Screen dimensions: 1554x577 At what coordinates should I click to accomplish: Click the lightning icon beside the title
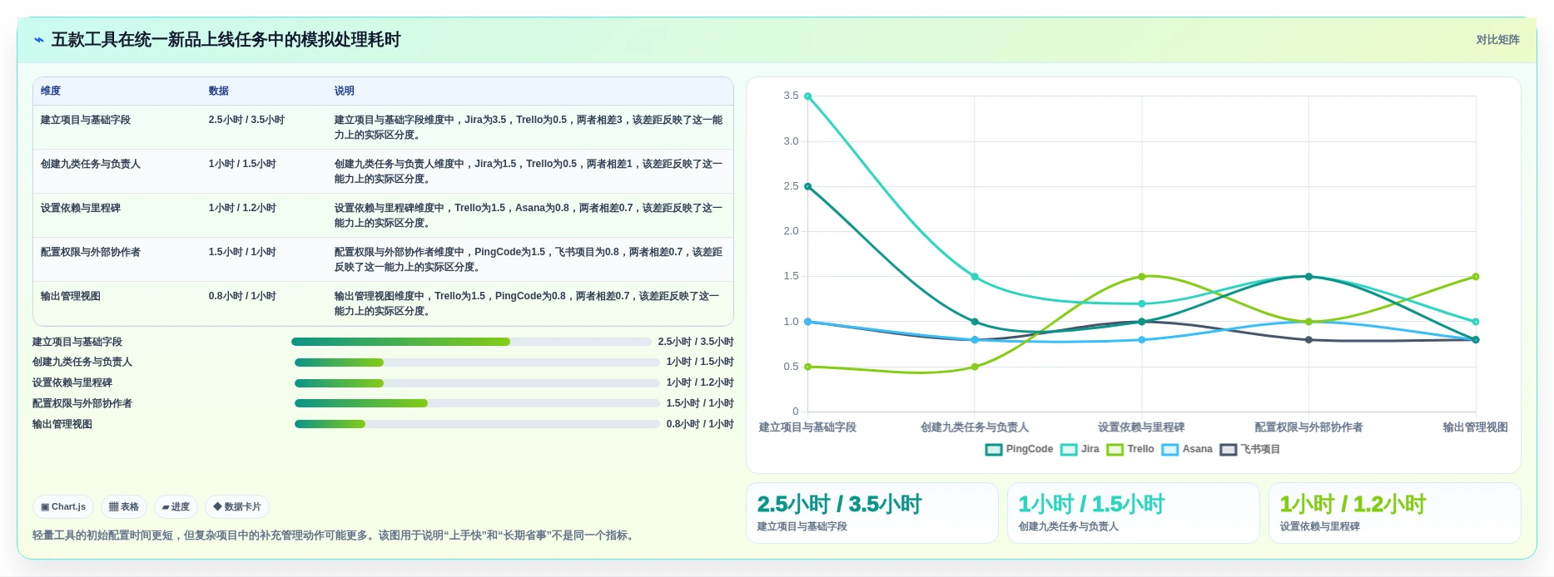coord(38,40)
